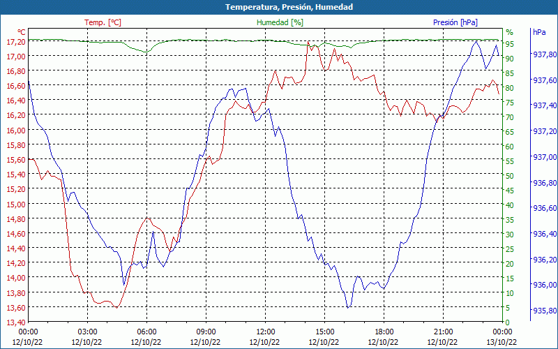Click the 14,20 temperature axis value
Image resolution: width=558 pixels, height=349 pixels.
16,263
